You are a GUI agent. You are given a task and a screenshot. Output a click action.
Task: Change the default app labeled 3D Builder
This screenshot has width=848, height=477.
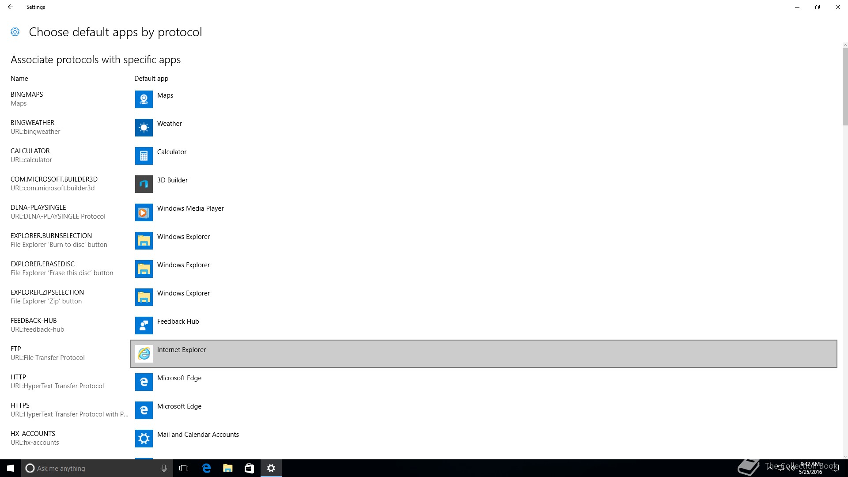(172, 180)
